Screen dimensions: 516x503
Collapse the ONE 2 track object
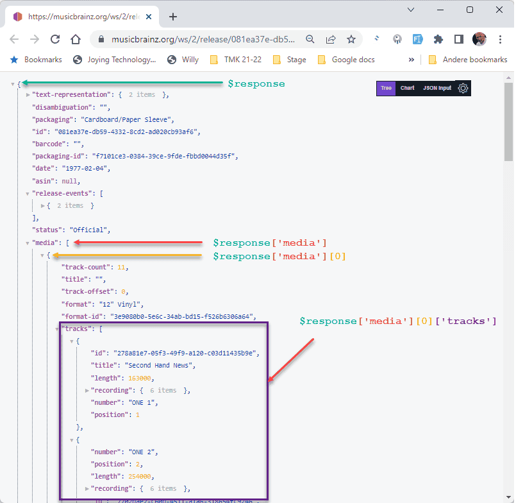72,440
